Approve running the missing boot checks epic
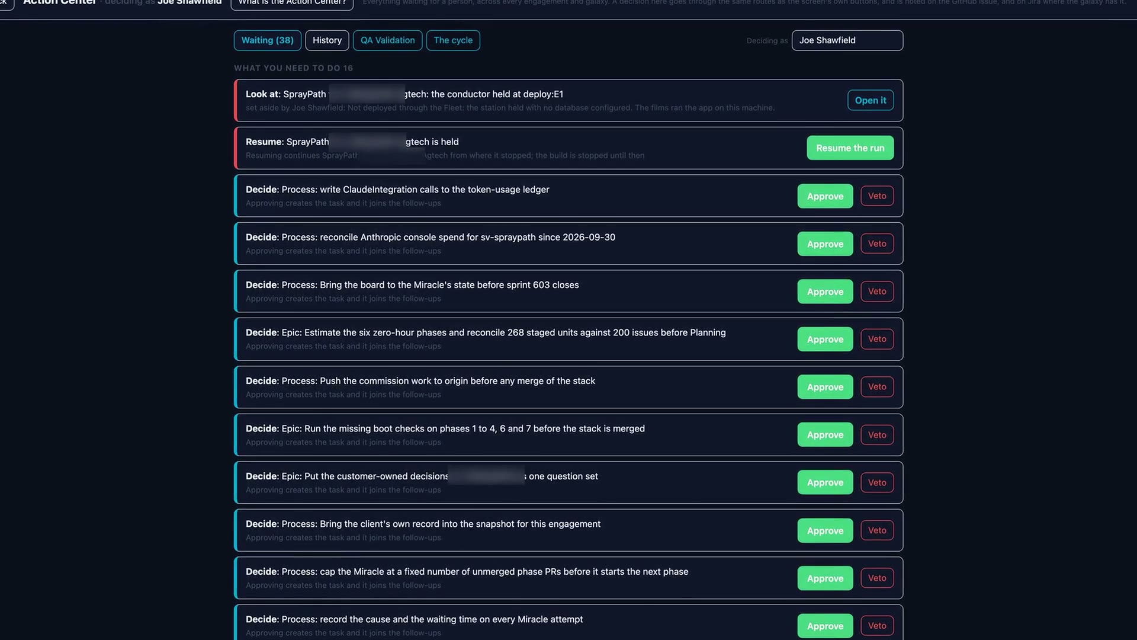The width and height of the screenshot is (1137, 640). [x=825, y=434]
